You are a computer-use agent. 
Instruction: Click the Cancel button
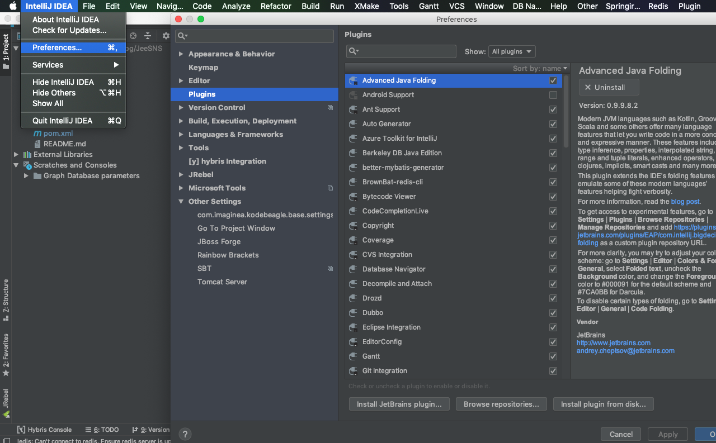pyautogui.click(x=621, y=434)
